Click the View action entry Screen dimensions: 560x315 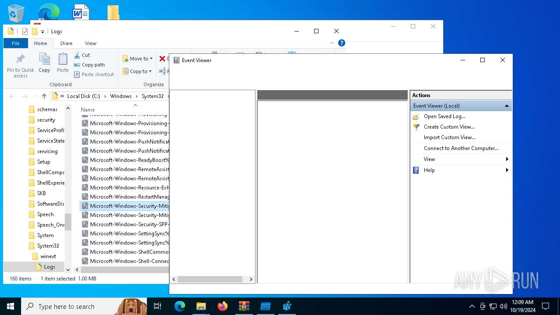(x=429, y=159)
